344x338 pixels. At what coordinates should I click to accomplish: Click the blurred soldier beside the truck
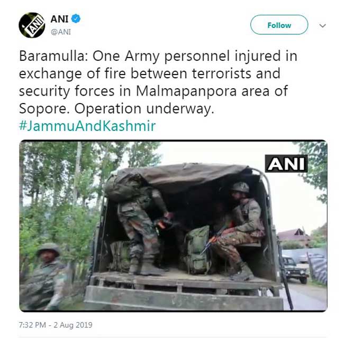click(x=45, y=277)
